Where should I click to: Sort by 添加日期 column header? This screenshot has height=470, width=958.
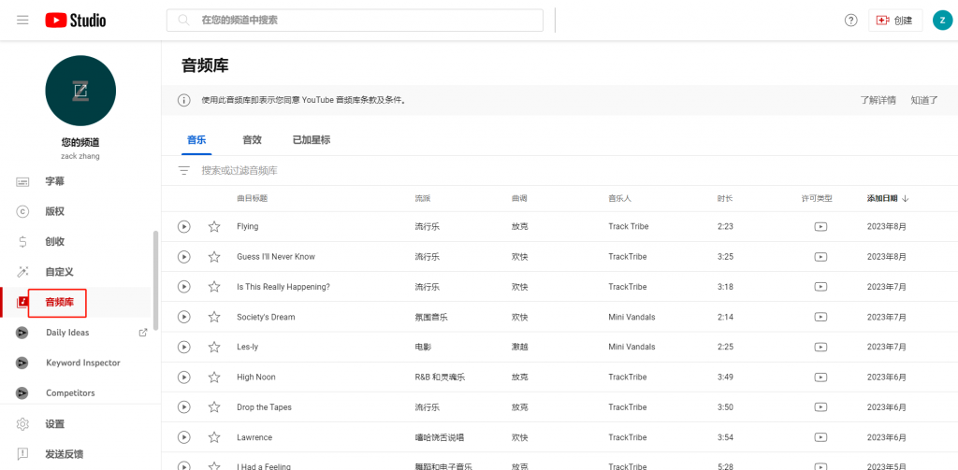click(x=888, y=198)
